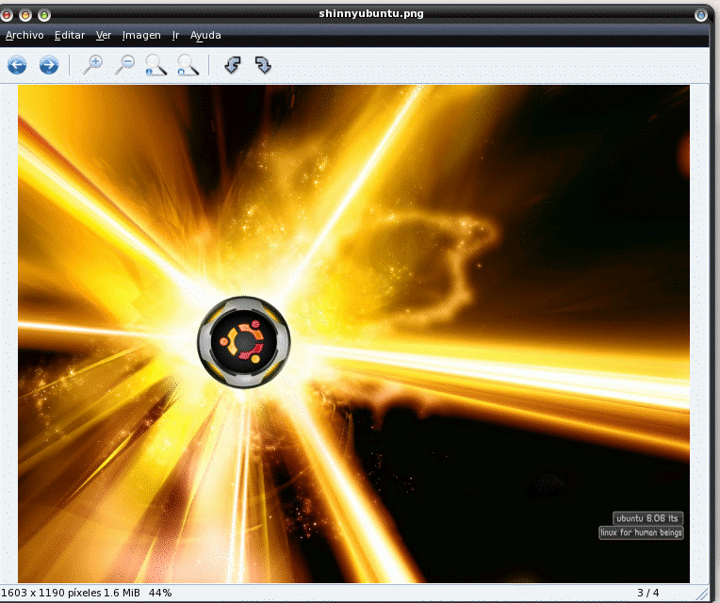Screen dimensions: 720x603
Task: Zoom out with magnifier minus icon
Action: [124, 65]
